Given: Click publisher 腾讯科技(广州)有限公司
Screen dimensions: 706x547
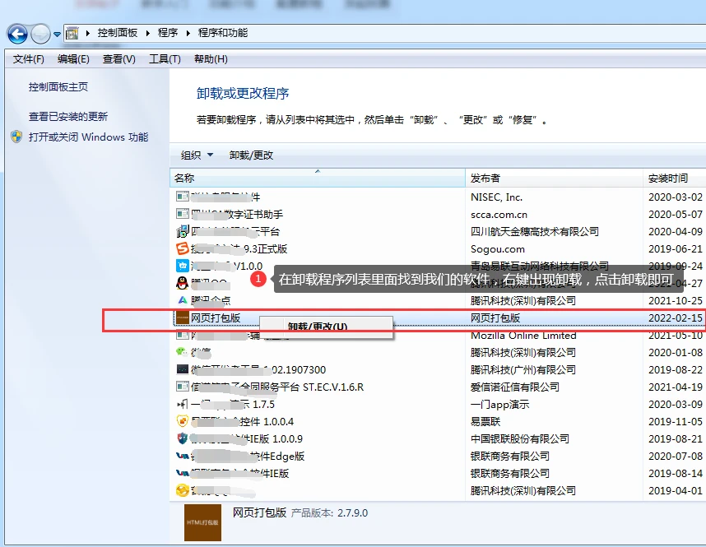Looking at the screenshot, I should click(x=523, y=370).
